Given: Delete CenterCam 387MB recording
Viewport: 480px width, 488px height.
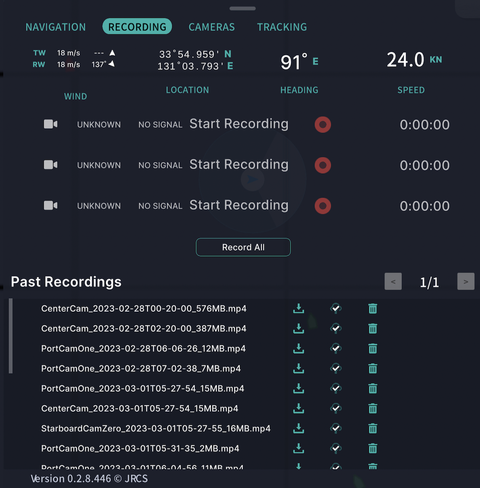Looking at the screenshot, I should coord(373,329).
